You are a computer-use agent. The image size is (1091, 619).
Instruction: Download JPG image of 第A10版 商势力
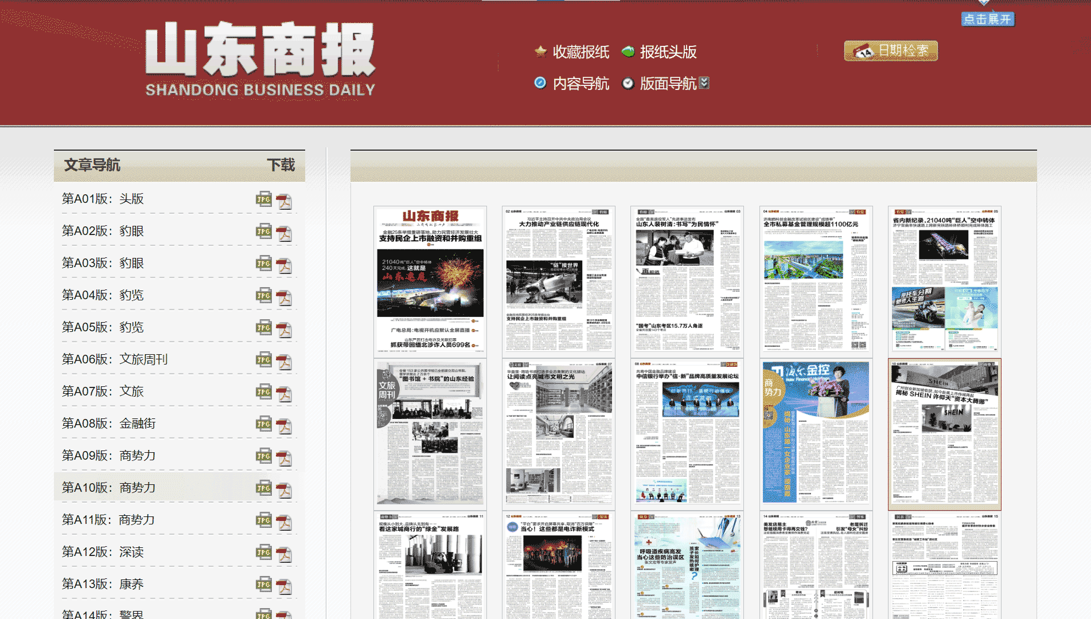click(264, 488)
